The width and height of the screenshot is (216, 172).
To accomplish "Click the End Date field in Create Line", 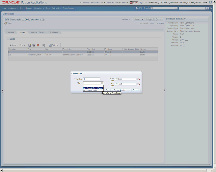I will click(126, 84).
